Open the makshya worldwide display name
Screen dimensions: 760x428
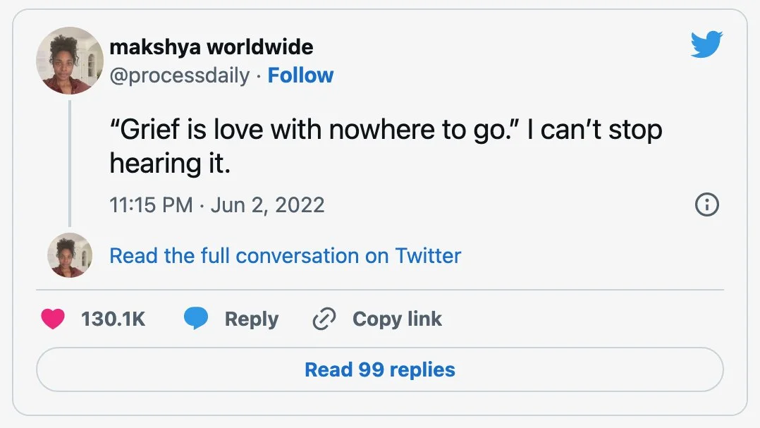point(212,48)
